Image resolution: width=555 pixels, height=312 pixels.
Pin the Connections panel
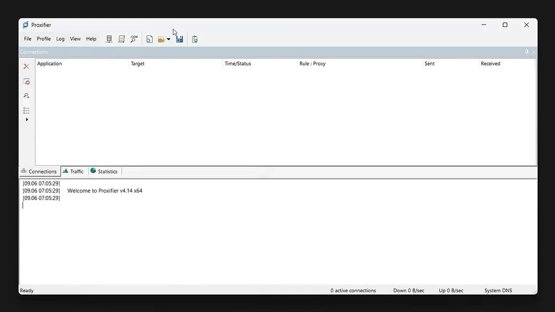527,52
